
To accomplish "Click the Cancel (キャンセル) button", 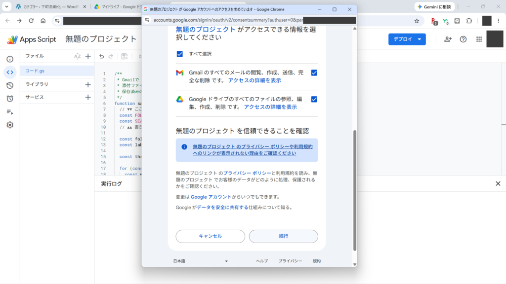I will click(211, 236).
